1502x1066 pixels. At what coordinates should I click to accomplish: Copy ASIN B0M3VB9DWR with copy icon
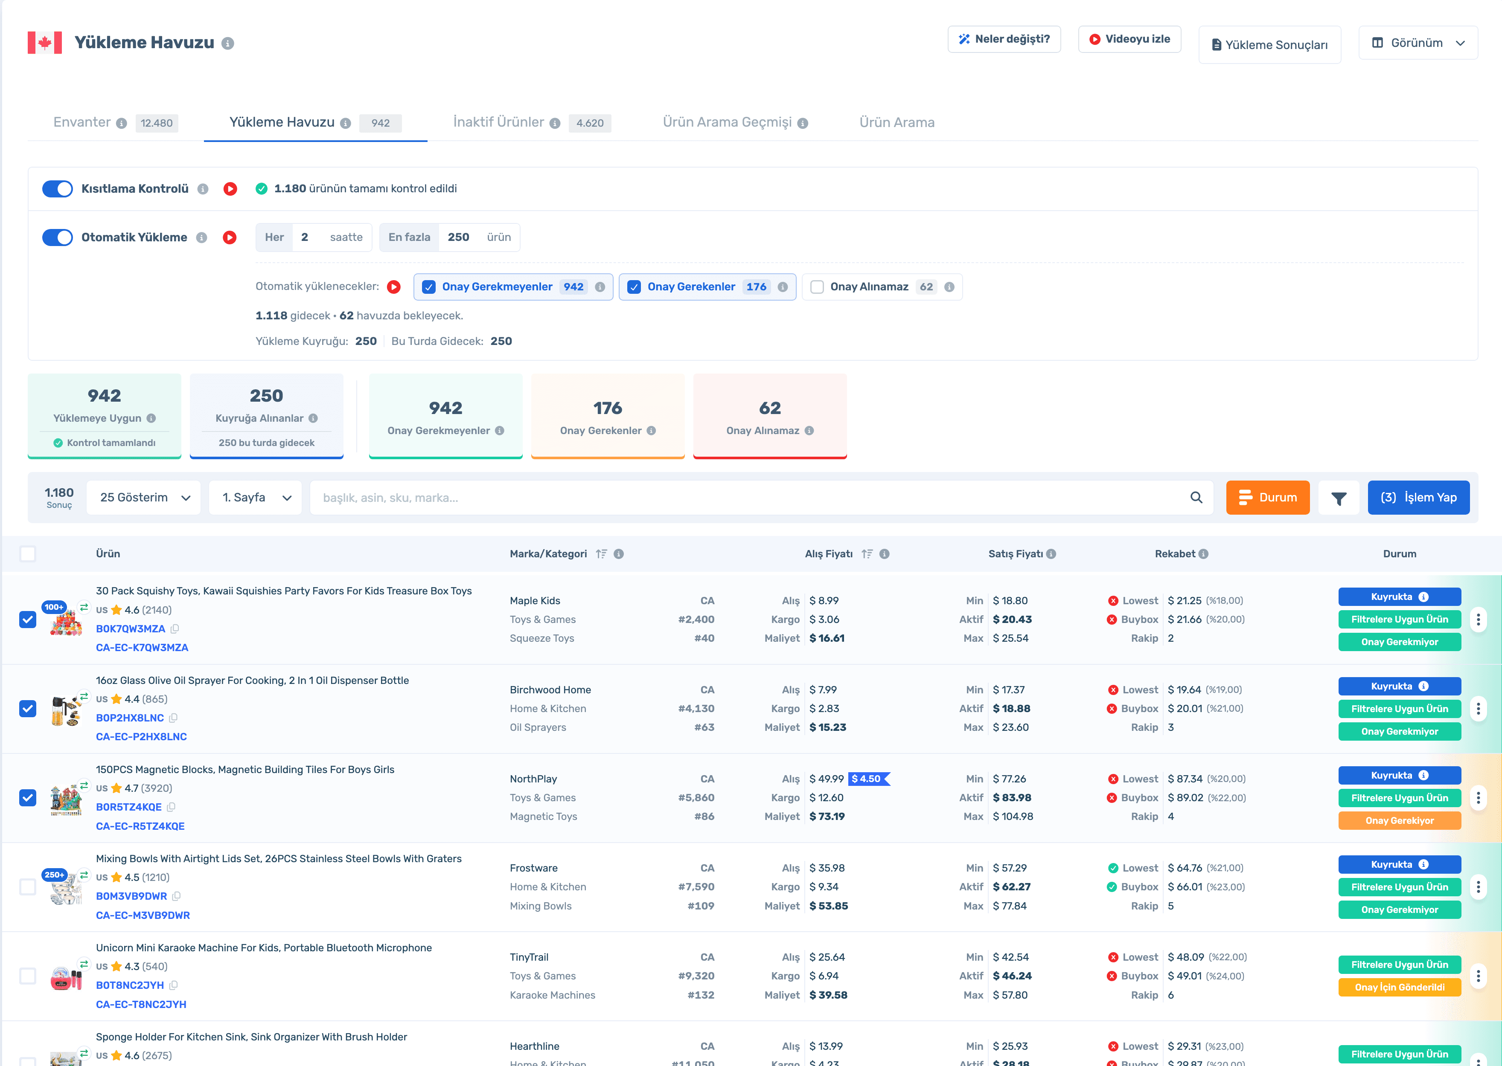coord(176,897)
